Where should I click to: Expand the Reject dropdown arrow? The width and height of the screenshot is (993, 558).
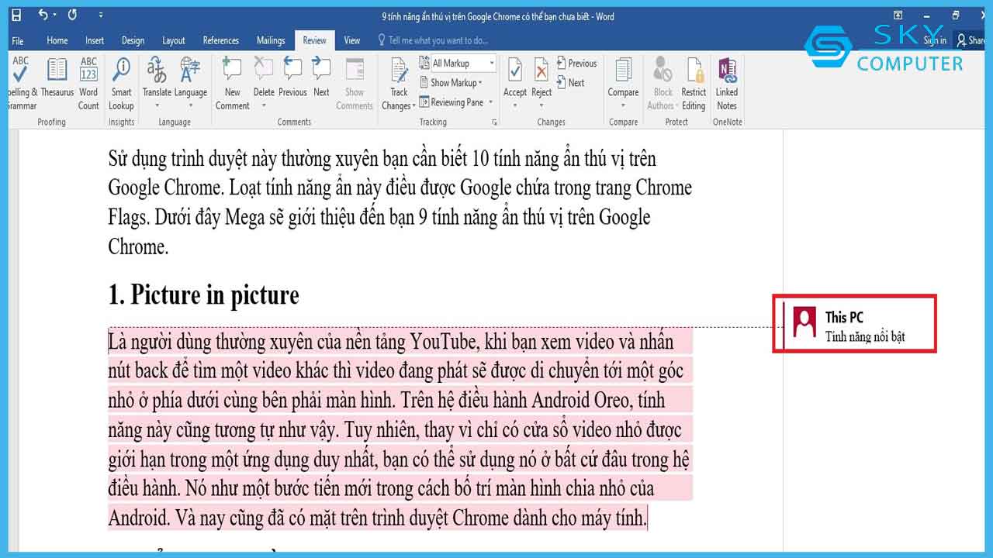pos(541,105)
